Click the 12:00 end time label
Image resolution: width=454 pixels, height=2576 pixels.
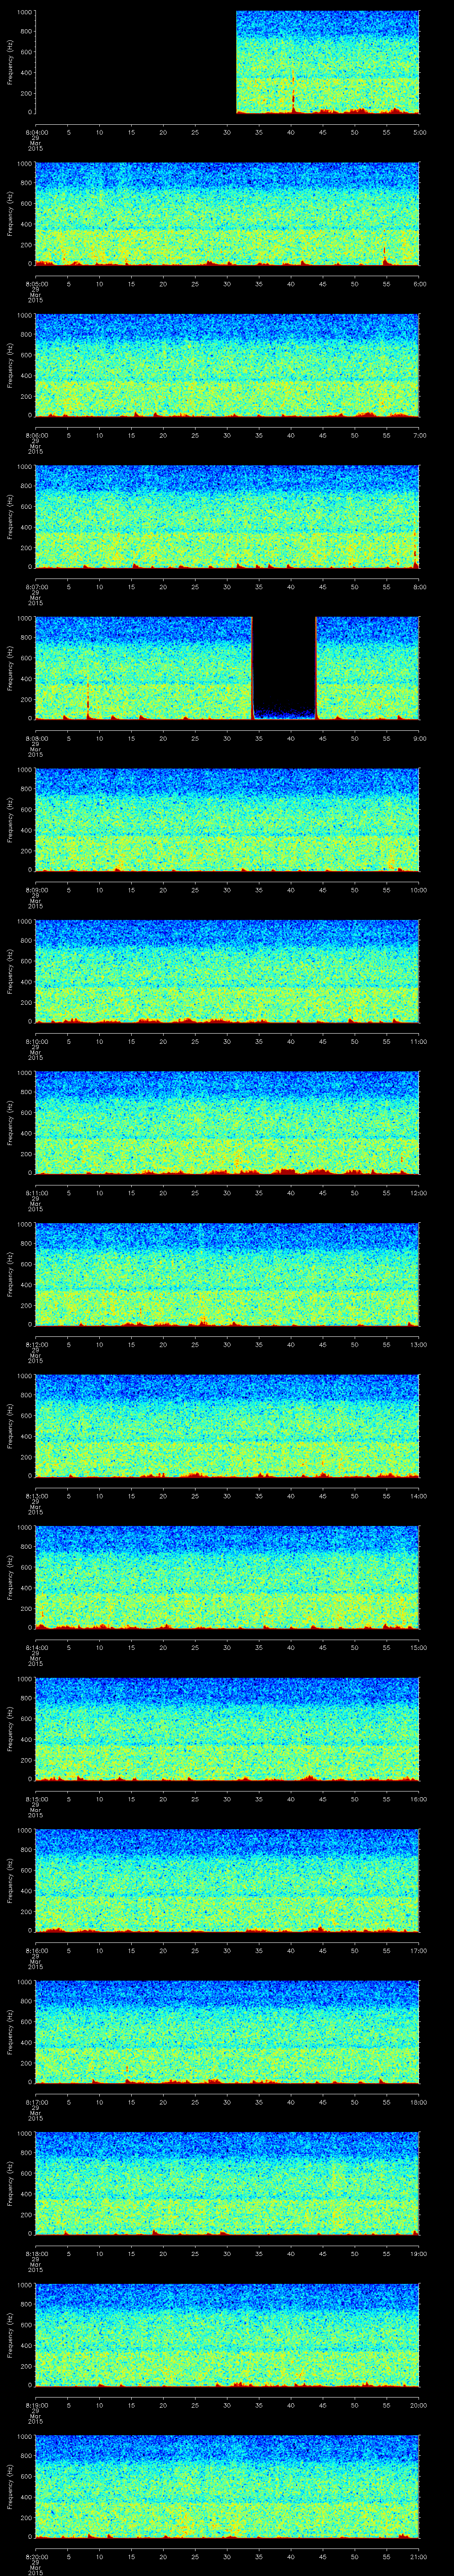(419, 1192)
